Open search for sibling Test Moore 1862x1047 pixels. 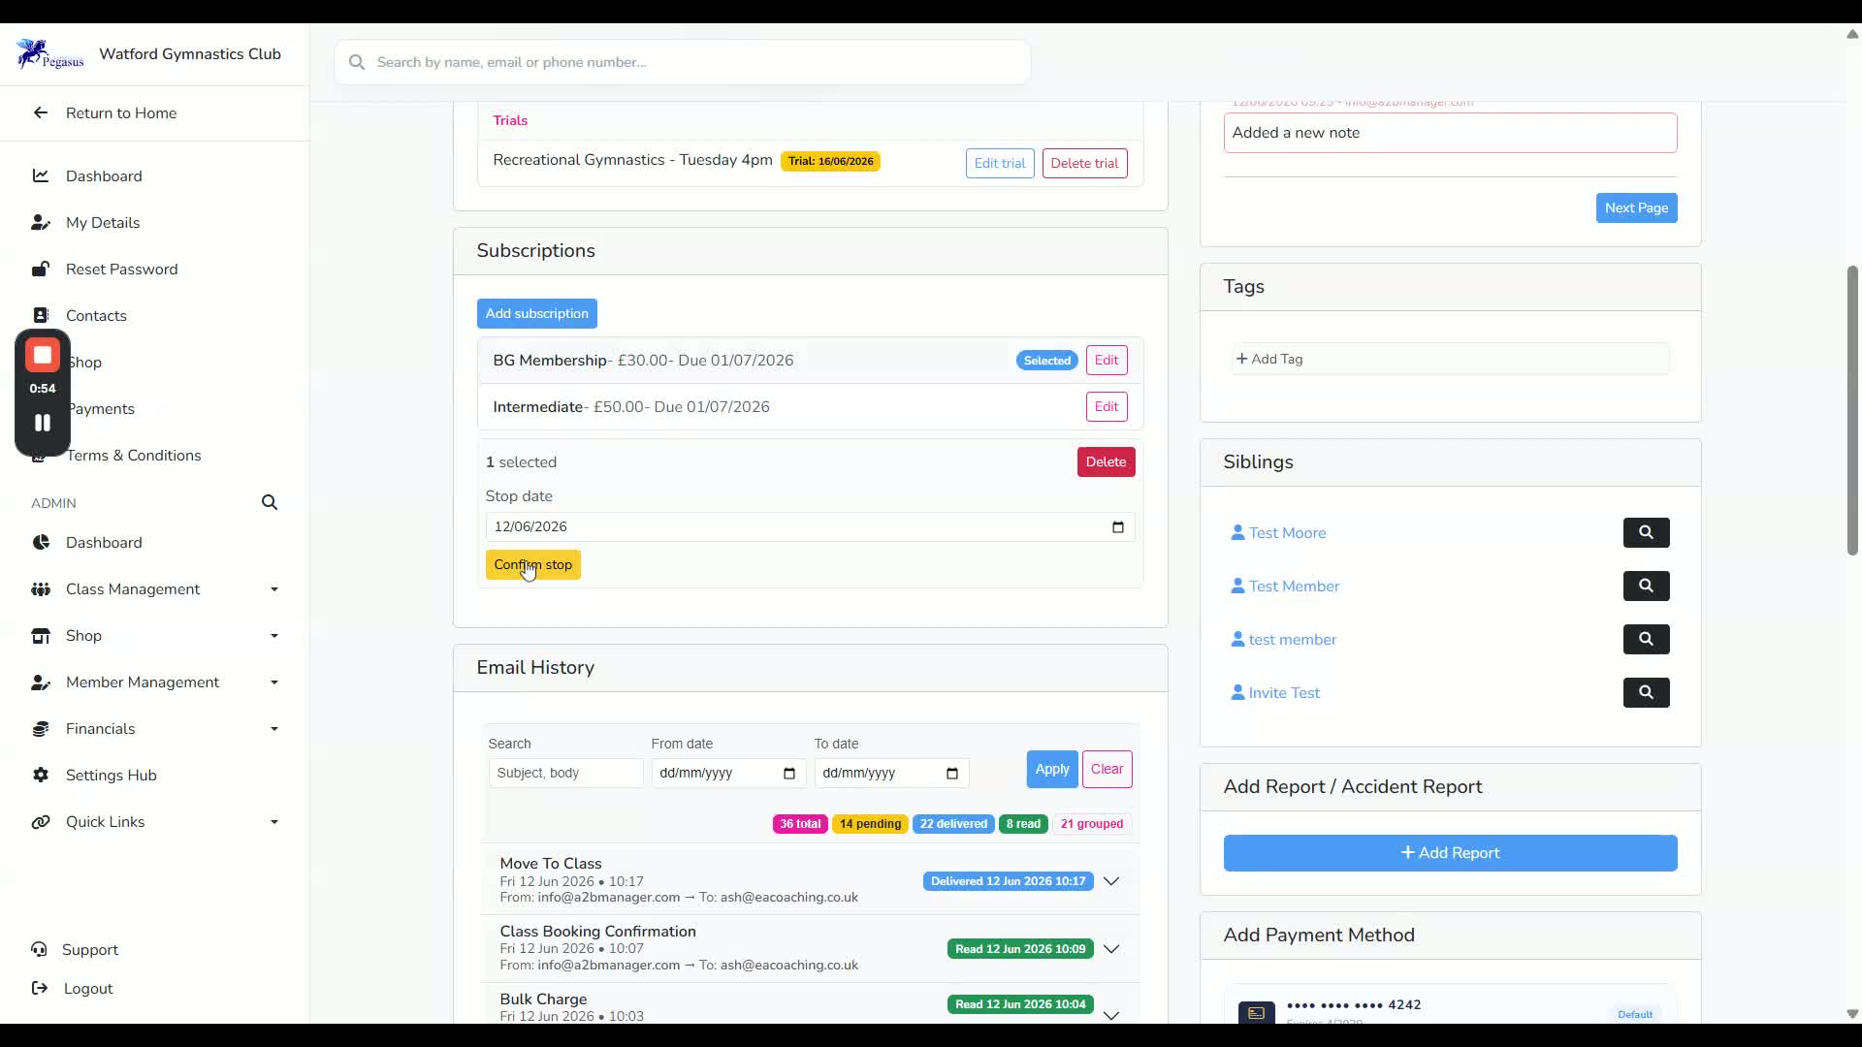(1646, 532)
